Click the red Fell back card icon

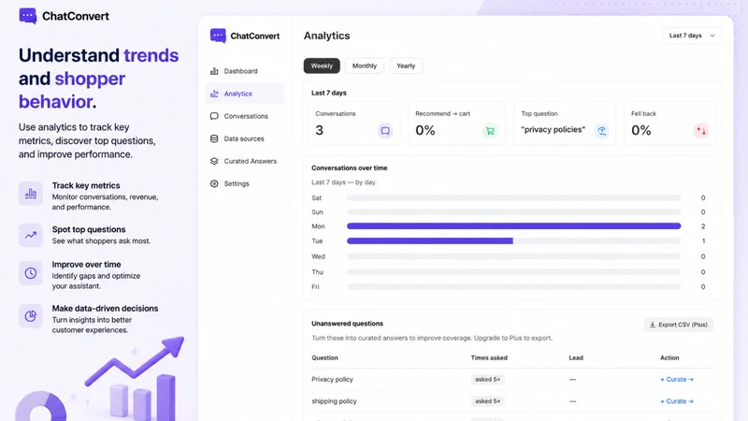[700, 130]
